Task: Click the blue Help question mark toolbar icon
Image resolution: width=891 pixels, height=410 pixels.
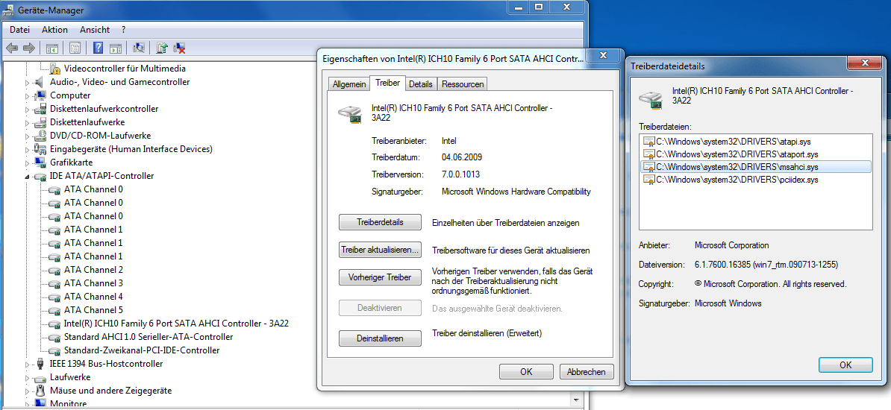Action: (x=99, y=48)
